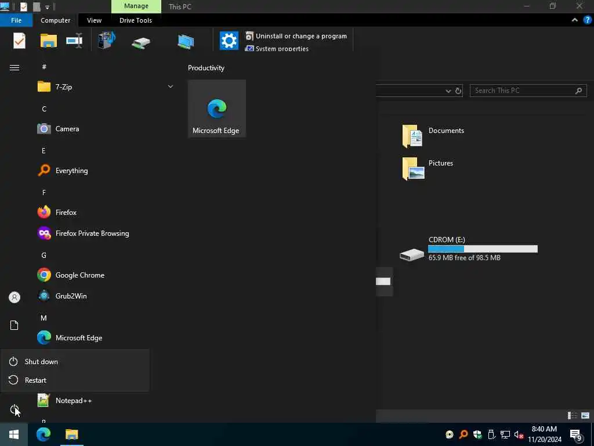This screenshot has height=446, width=594.
Task: Click the Properties ribbon icon with checkmark
Action: coord(19,41)
